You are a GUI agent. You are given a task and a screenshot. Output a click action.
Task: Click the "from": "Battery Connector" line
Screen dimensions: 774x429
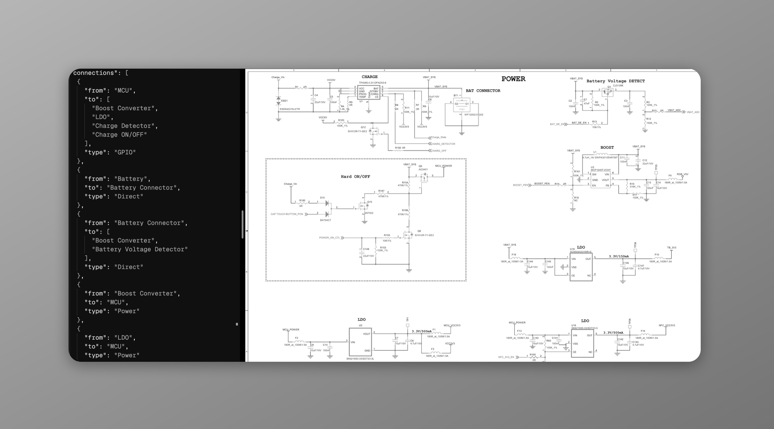coord(136,223)
